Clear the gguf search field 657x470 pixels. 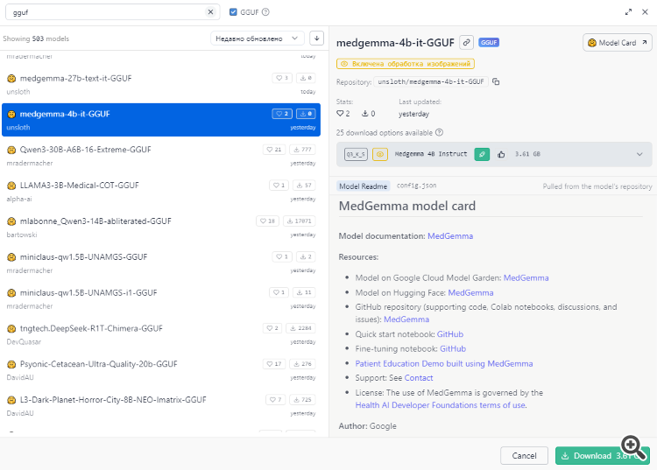pyautogui.click(x=210, y=12)
